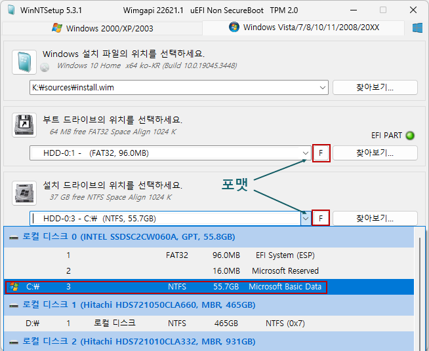Image resolution: width=429 pixels, height=351 pixels.
Task: Click the Windows 10 Home x64 ko-KR build text
Action: click(x=147, y=66)
